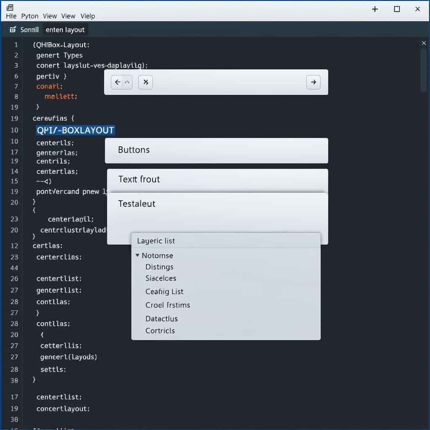430x430 pixels.
Task: Click the line genert Types
Action: pyautogui.click(x=60, y=55)
